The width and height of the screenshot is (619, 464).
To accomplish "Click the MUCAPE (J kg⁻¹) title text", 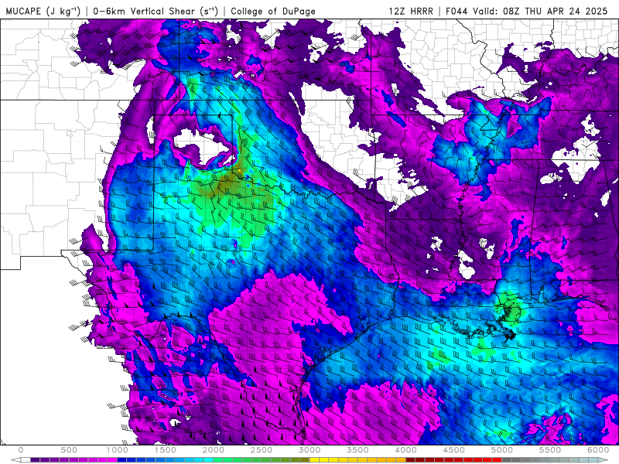I will (x=43, y=11).
